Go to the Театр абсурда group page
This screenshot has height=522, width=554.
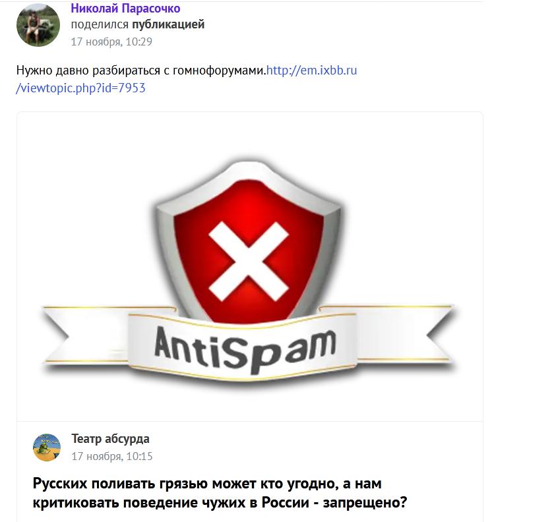coord(110,439)
